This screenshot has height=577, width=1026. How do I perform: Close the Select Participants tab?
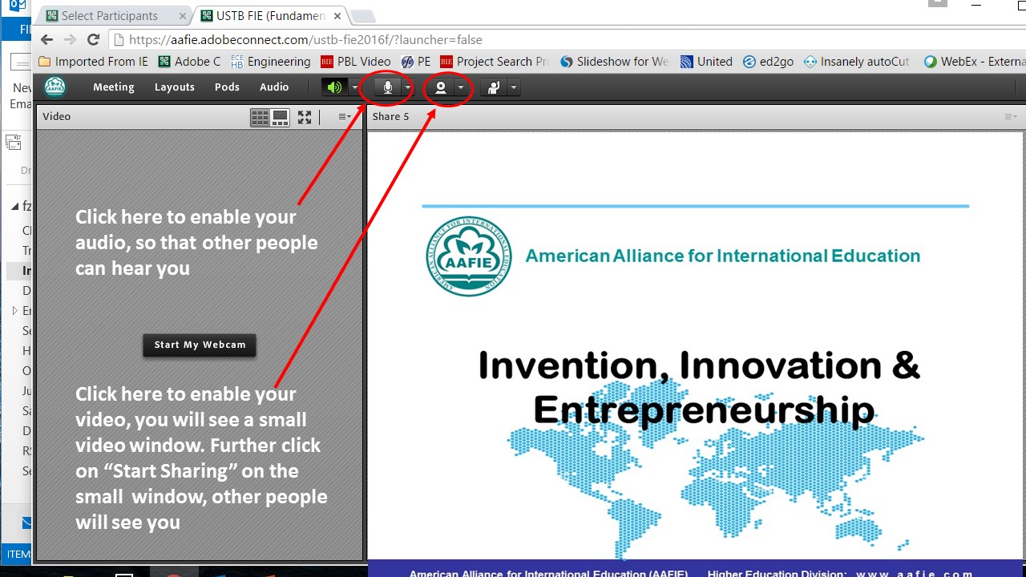pyautogui.click(x=183, y=15)
